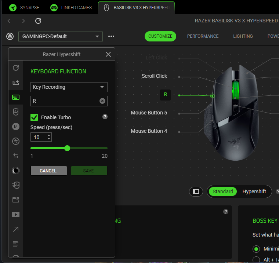Select the Sensitivity mouse icon in sidebar
This screenshot has width=279, height=263.
click(16, 185)
